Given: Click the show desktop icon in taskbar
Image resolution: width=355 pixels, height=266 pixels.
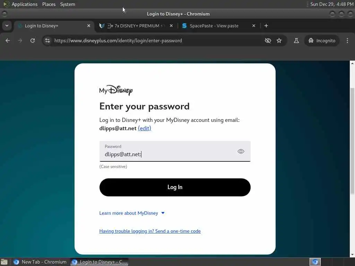Looking at the screenshot, I should 4,262.
